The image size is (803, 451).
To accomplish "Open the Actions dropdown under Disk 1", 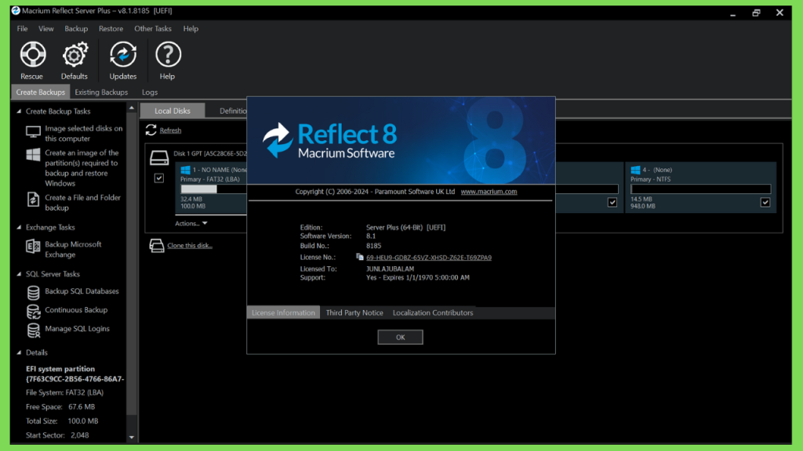I will click(x=191, y=223).
